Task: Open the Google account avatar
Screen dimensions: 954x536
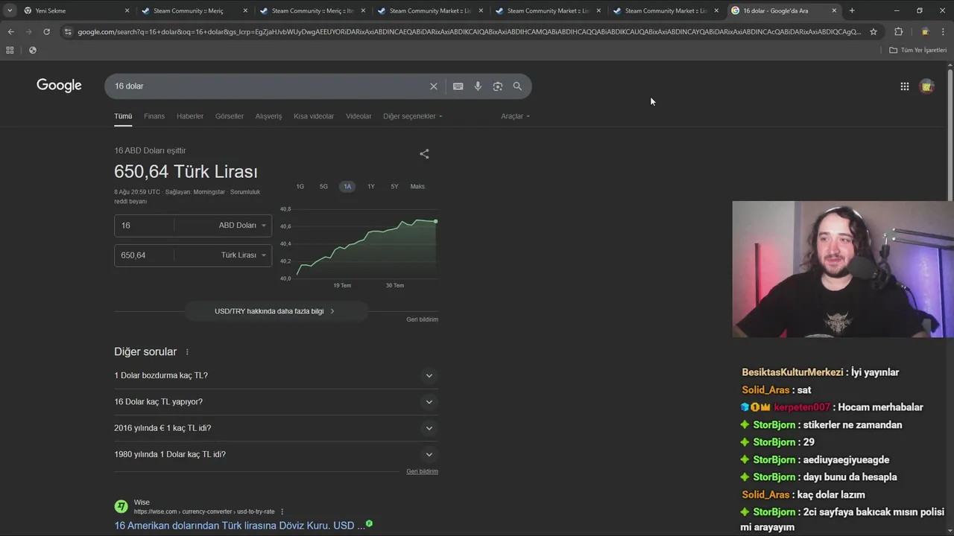Action: [927, 86]
